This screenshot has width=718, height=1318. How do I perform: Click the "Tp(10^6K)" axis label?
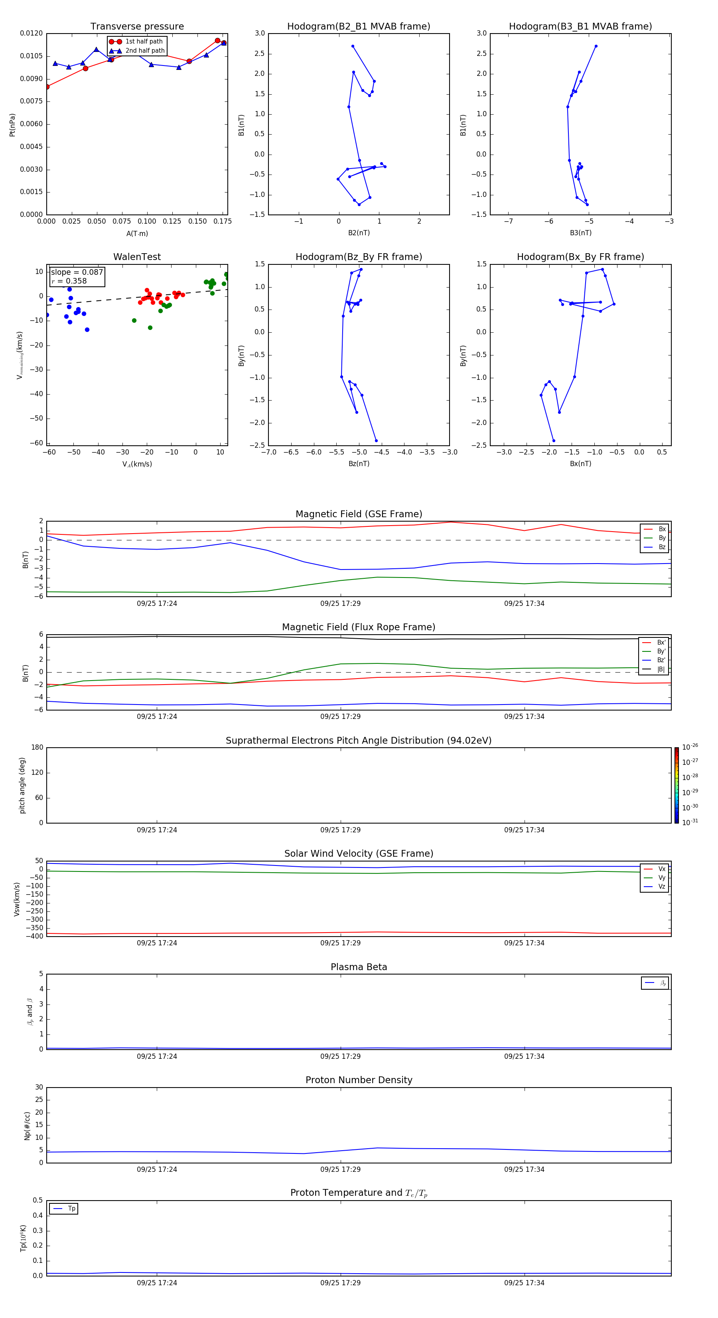[23, 1238]
